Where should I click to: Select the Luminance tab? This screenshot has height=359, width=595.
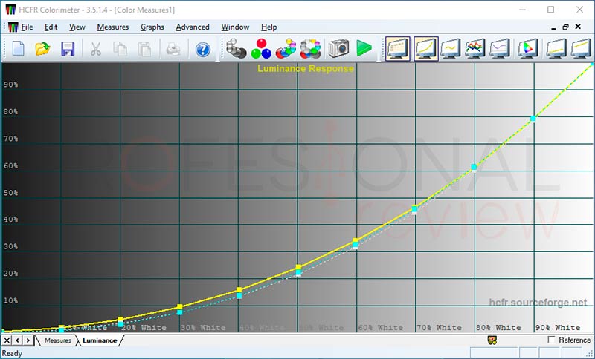(x=100, y=340)
